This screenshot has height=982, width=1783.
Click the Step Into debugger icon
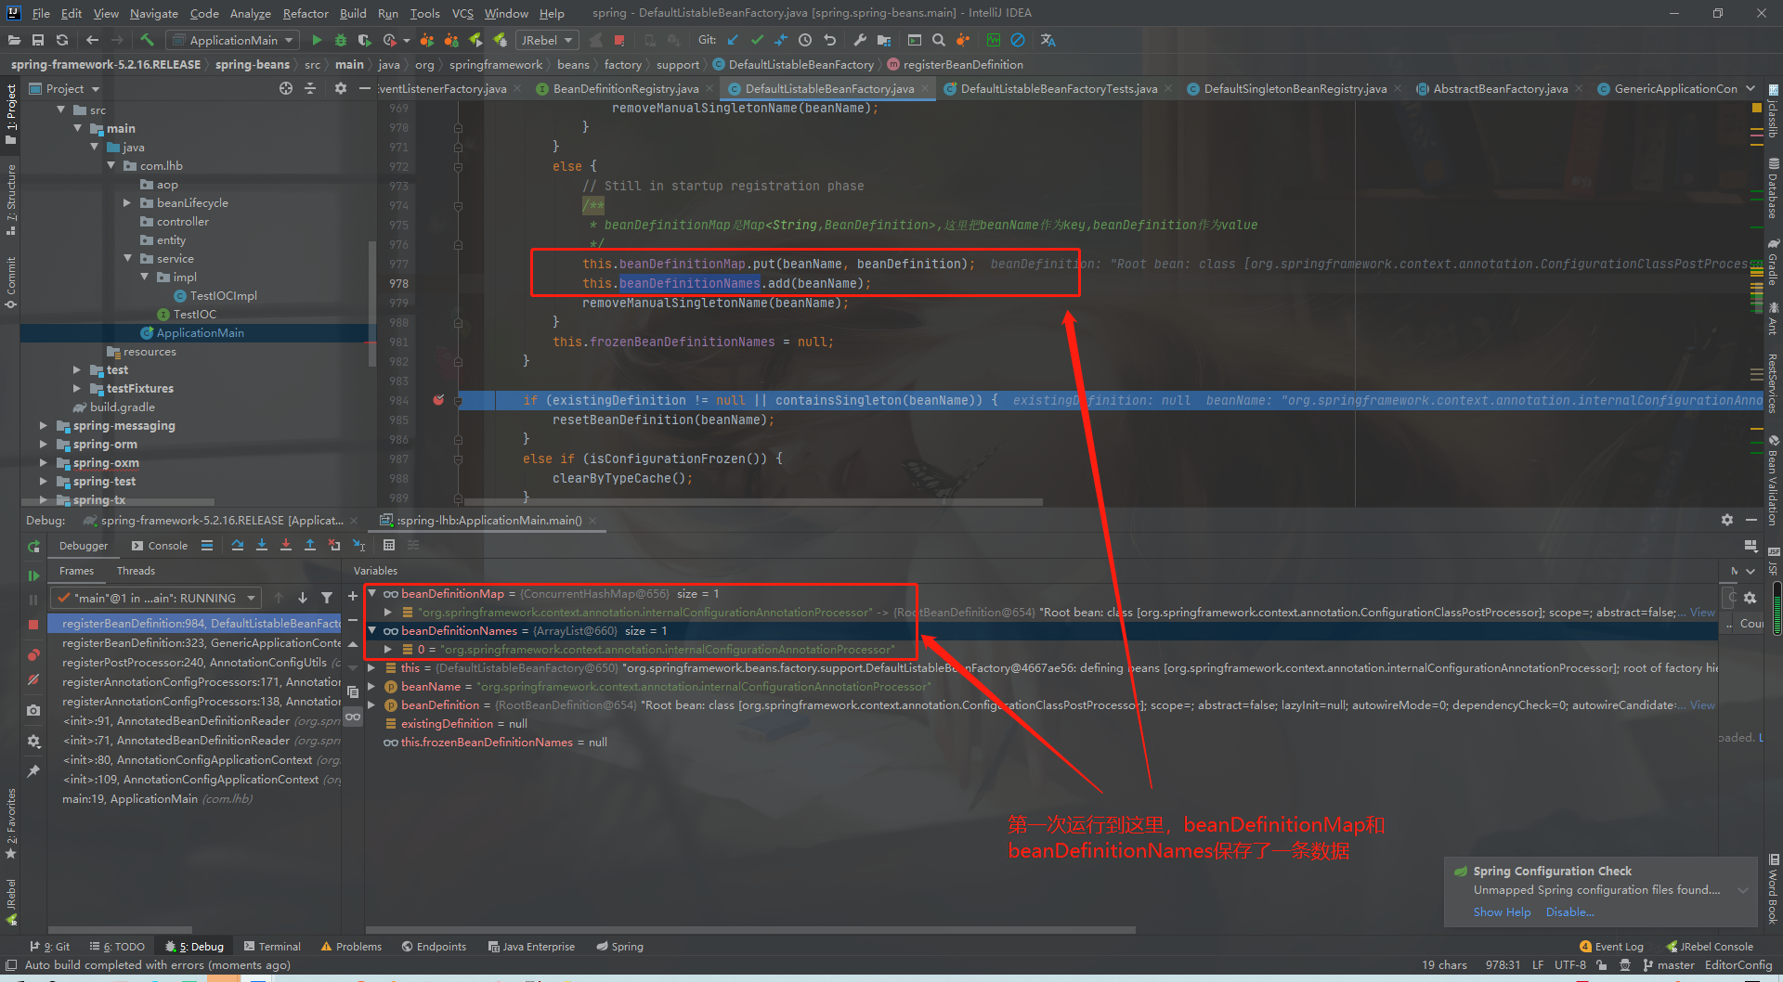point(262,545)
